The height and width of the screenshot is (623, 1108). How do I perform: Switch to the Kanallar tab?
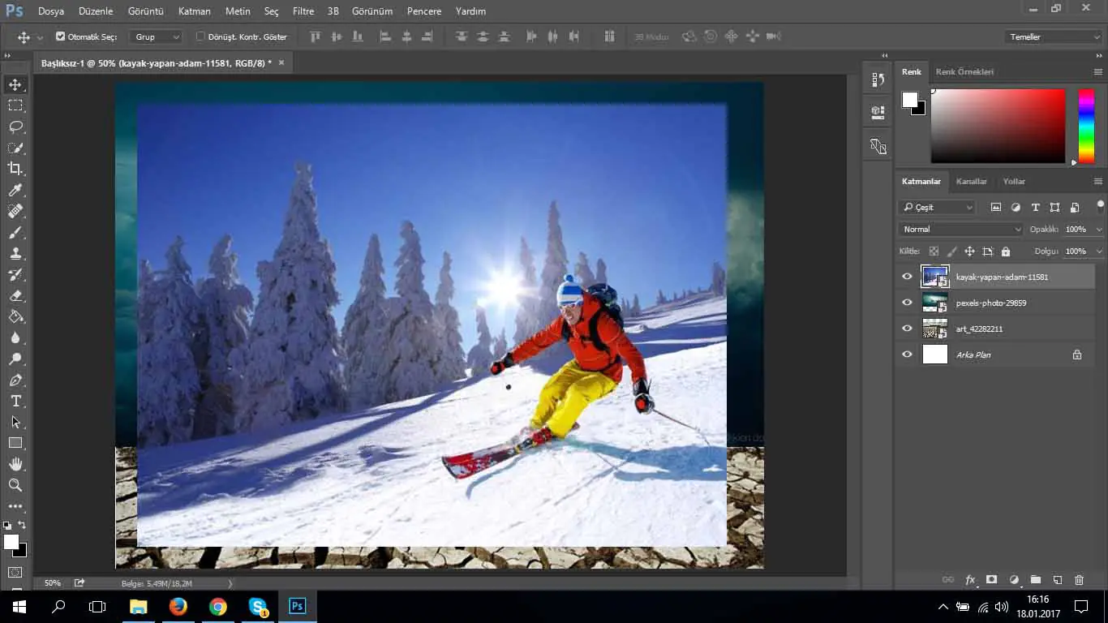point(971,182)
